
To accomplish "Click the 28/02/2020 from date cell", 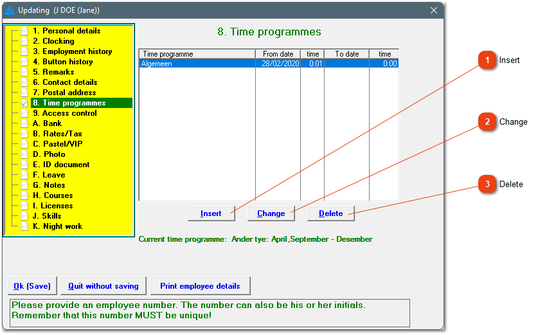I will pyautogui.click(x=278, y=64).
